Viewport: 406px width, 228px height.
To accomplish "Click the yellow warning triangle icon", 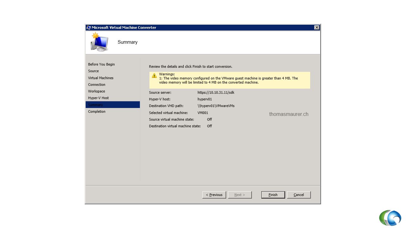I will 154,75.
